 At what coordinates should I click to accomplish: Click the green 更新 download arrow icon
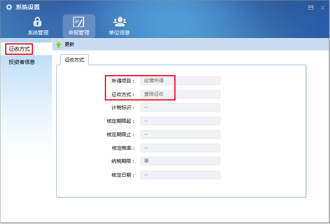point(59,44)
